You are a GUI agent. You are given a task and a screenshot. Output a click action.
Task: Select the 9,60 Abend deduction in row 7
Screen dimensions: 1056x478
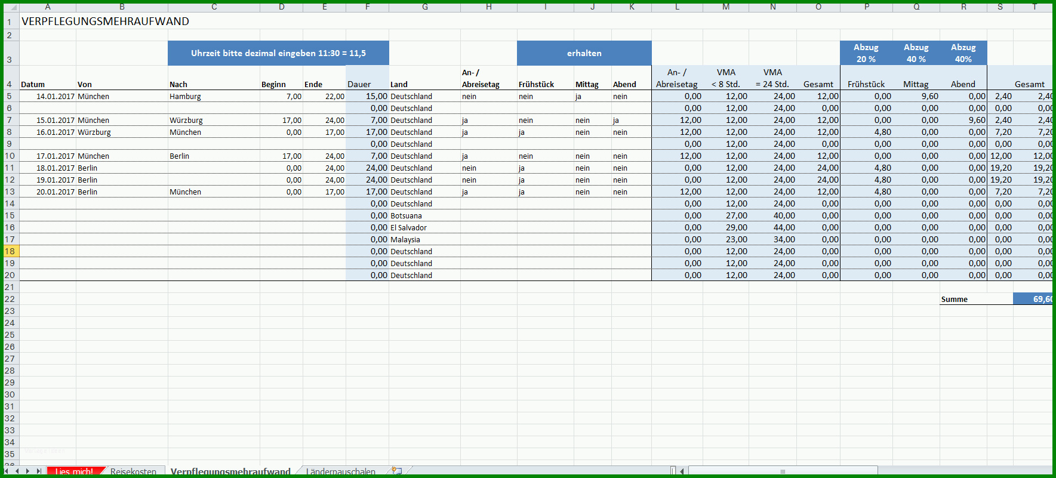point(963,120)
